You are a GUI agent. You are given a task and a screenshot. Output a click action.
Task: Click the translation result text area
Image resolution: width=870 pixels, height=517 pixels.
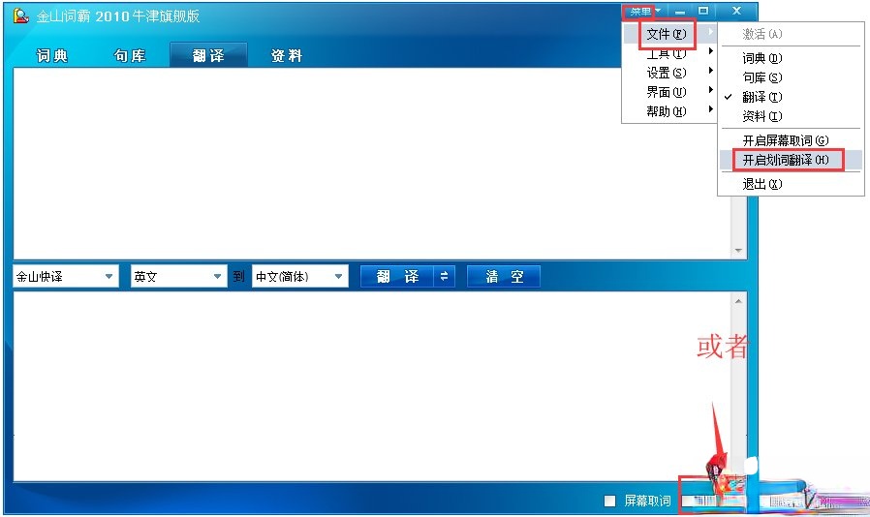point(372,385)
